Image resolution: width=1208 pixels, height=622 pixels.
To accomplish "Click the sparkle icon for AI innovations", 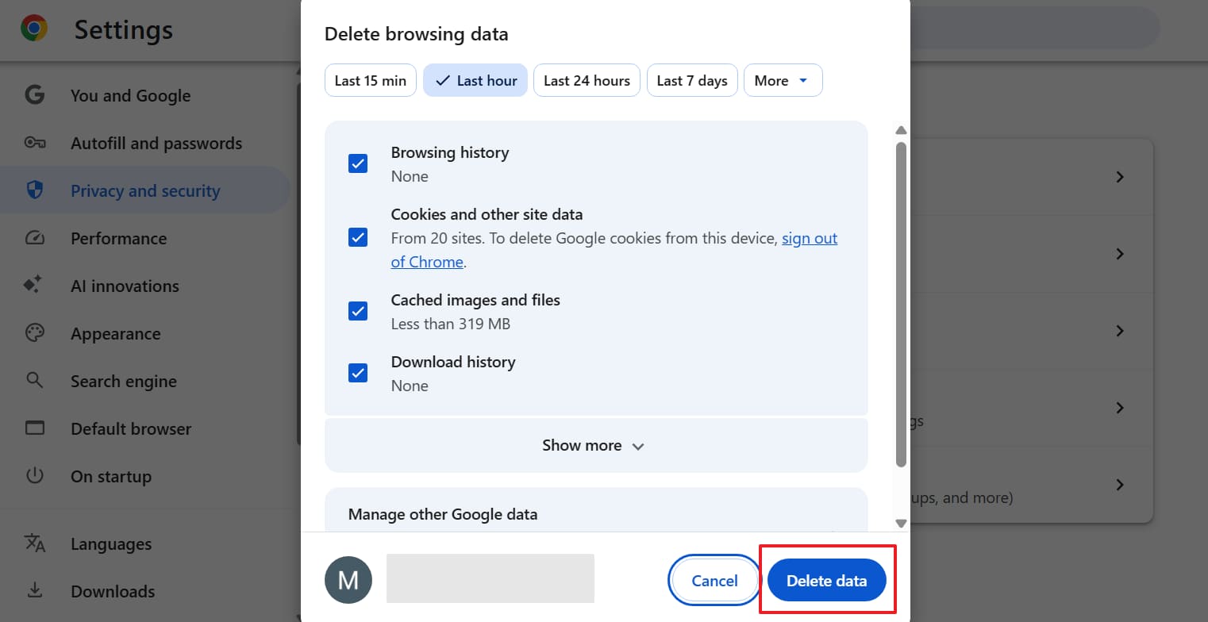I will 33,286.
